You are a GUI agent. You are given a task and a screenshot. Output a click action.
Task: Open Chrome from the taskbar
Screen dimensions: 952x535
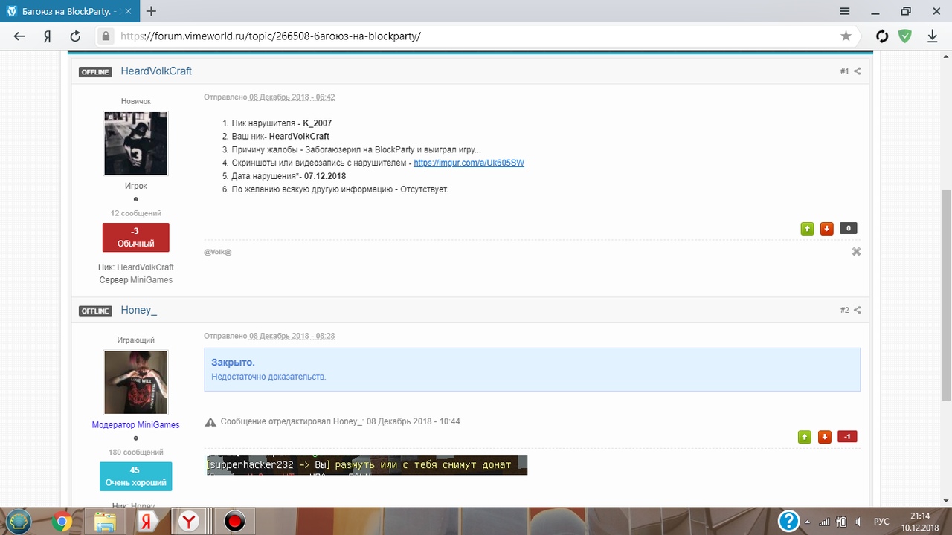[62, 522]
